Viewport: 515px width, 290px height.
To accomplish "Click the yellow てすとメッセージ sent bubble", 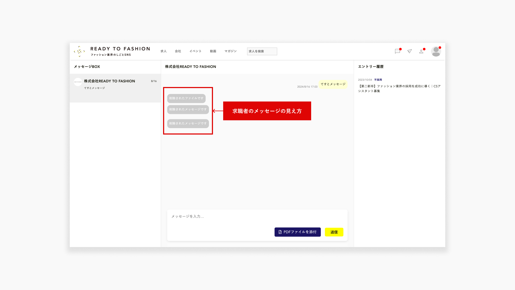I will pos(333,84).
